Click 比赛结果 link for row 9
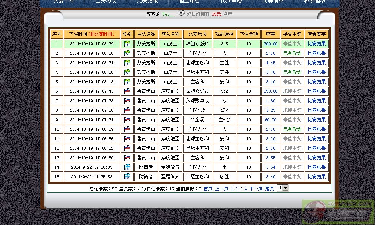The height and width of the screenshot is (225, 375). pyautogui.click(x=316, y=120)
